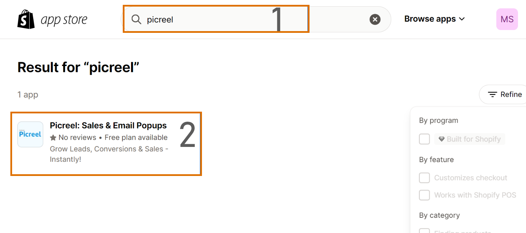Image resolution: width=526 pixels, height=233 pixels.
Task: Open the Browse apps menu
Action: coord(430,19)
